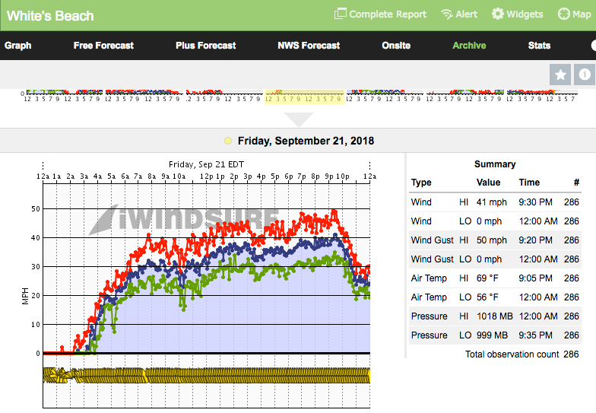The image size is (596, 413).
Task: Select the highlighted yellow day in the timeline
Action: tap(304, 97)
